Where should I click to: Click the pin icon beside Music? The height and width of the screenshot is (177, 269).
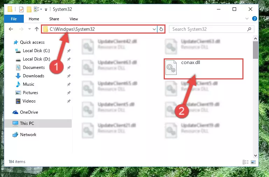tap(69, 84)
